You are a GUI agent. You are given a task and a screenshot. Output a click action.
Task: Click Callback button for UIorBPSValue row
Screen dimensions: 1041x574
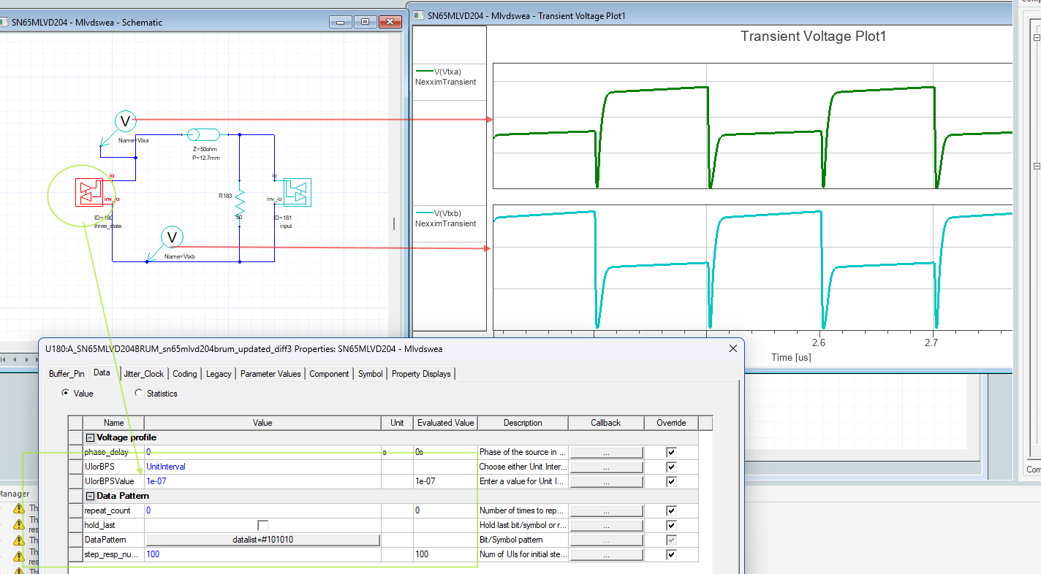(x=606, y=481)
